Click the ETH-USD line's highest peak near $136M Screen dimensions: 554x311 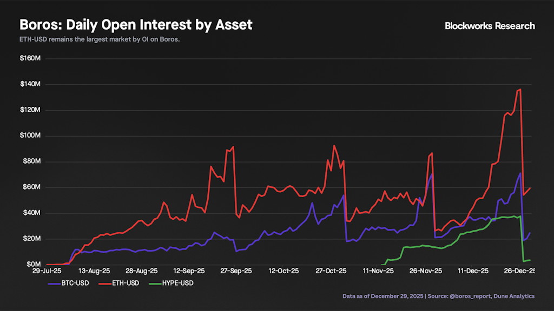(x=520, y=90)
